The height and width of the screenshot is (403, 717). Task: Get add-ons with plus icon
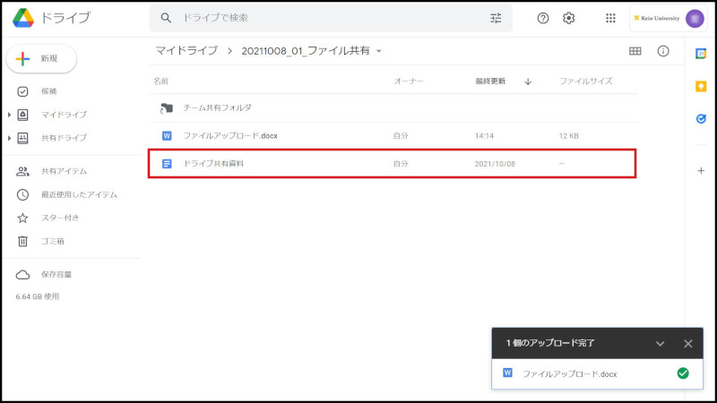(x=701, y=170)
